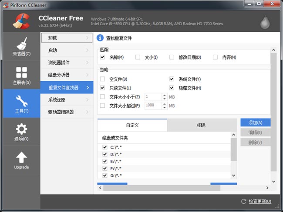Uncheck the 系统文件(Y) checkbox
The image size is (283, 212).
172,79
